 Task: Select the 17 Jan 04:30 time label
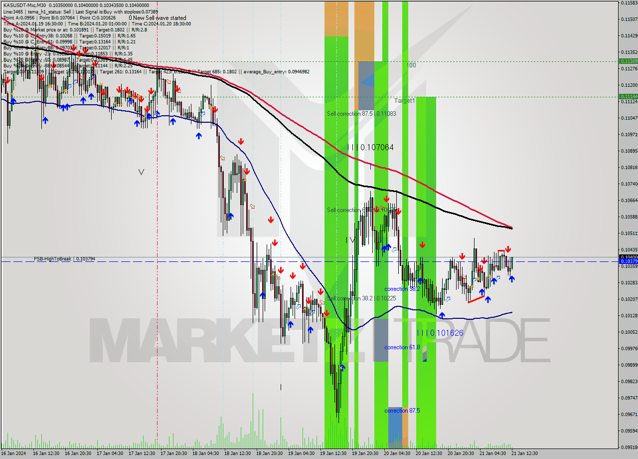110,454
